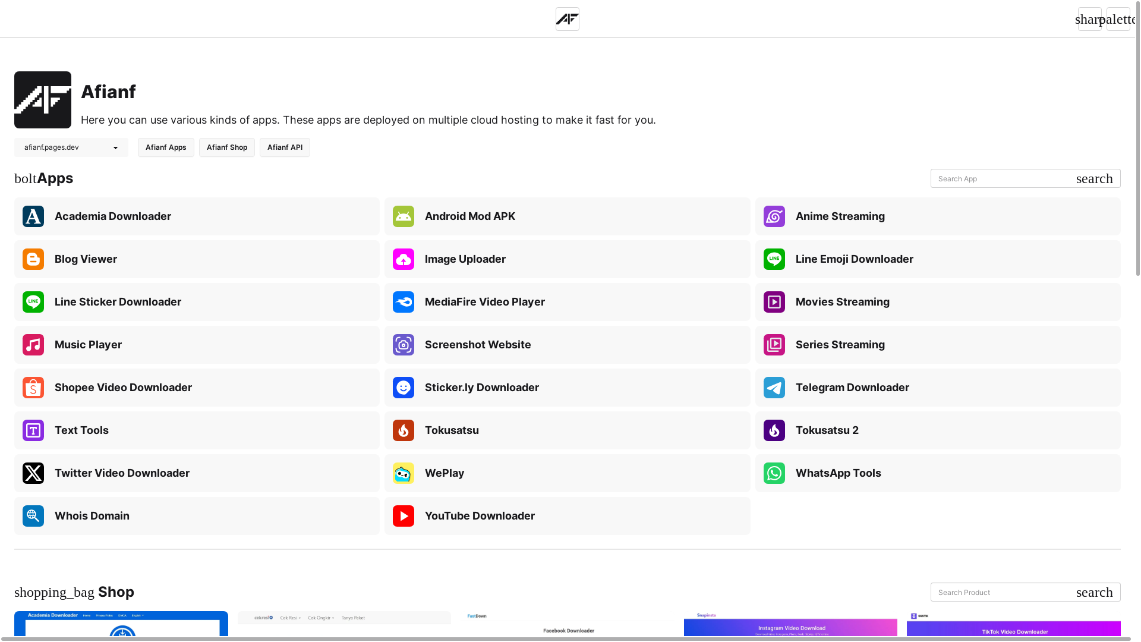Click the Series Streaming icon
This screenshot has width=1141, height=642.
774,345
